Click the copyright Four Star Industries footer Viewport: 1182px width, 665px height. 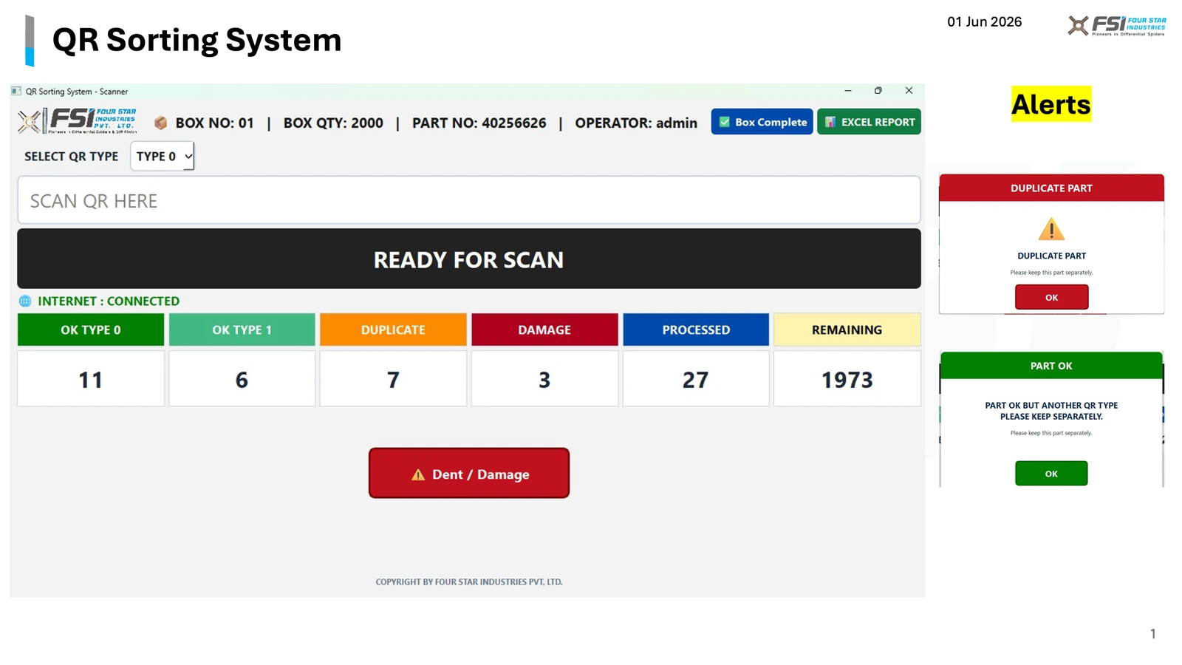(x=469, y=582)
